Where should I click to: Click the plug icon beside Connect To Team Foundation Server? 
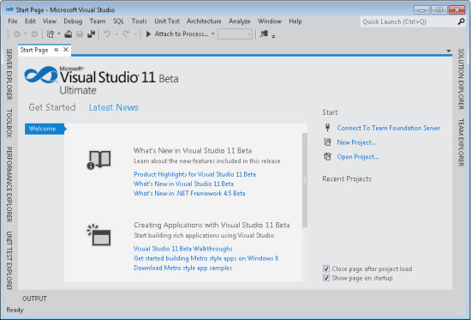(x=327, y=128)
